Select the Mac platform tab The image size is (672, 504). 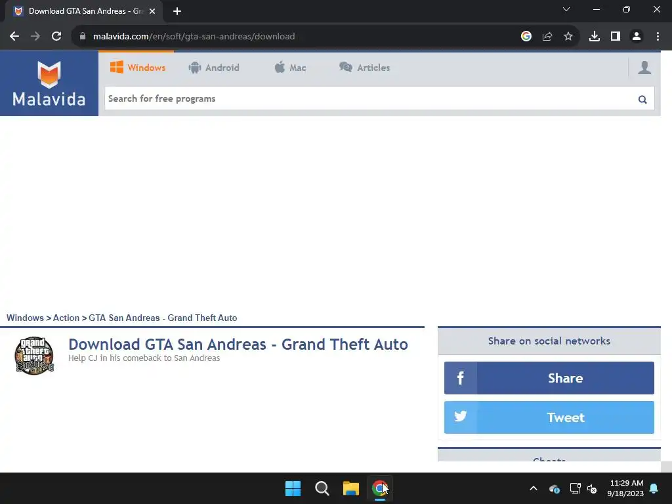click(x=290, y=68)
